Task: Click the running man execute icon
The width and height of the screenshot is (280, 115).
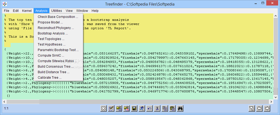Action: point(142,108)
